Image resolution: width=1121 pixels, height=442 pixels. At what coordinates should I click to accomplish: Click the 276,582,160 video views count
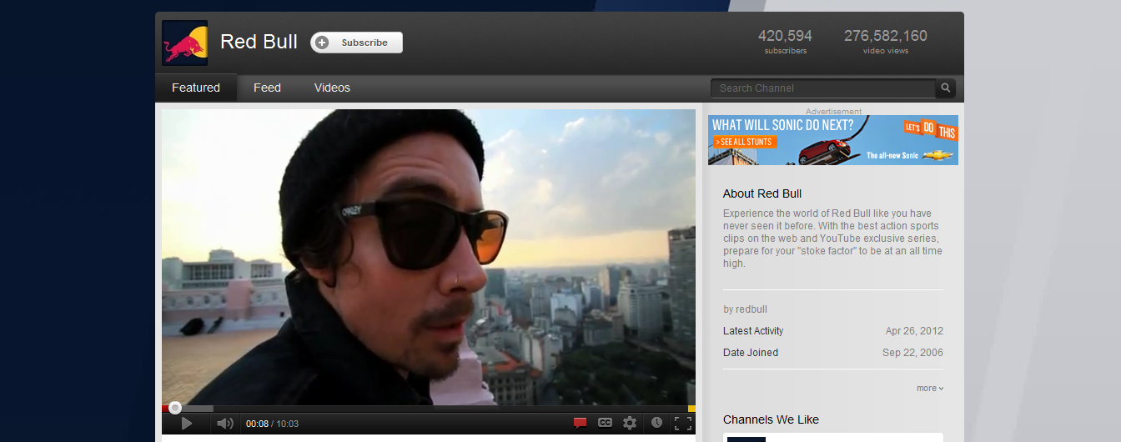tap(886, 36)
